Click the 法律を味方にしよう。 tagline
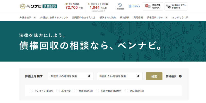 [x=42, y=36]
